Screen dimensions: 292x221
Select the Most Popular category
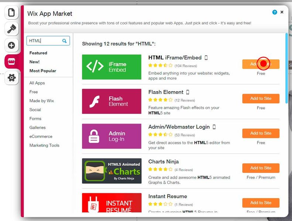pos(43,71)
